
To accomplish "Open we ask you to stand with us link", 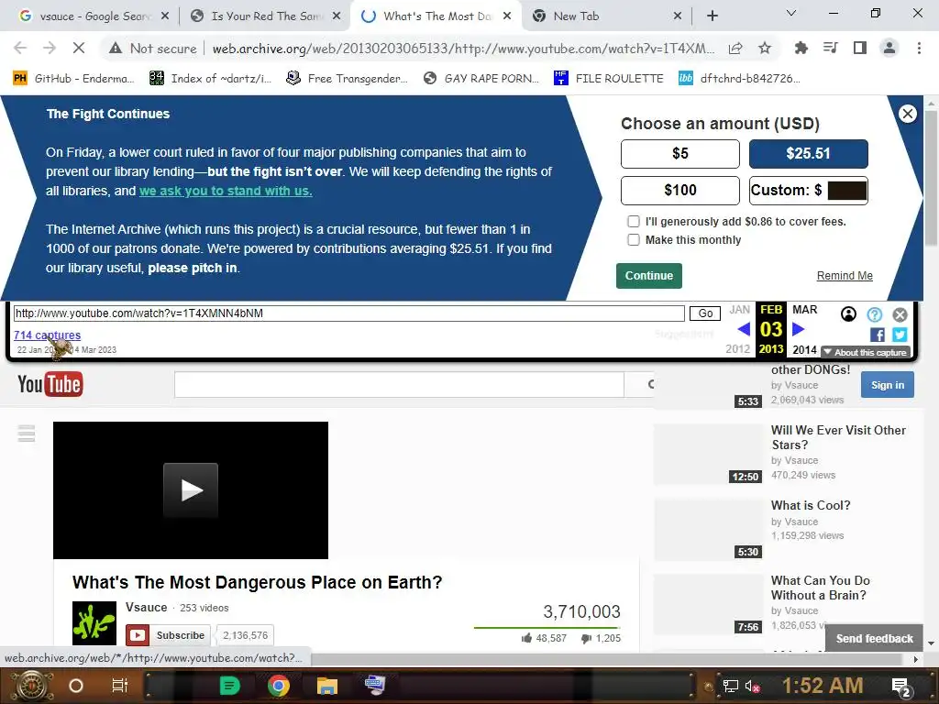I will (226, 191).
